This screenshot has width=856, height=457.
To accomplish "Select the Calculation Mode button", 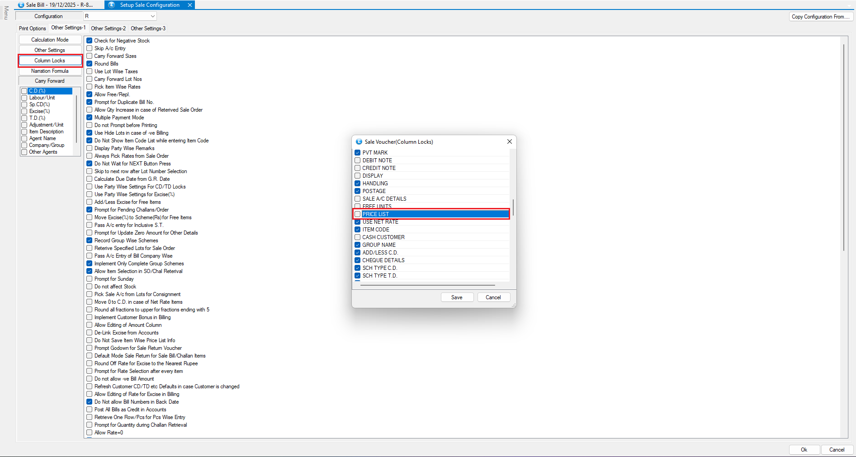I will [50, 40].
